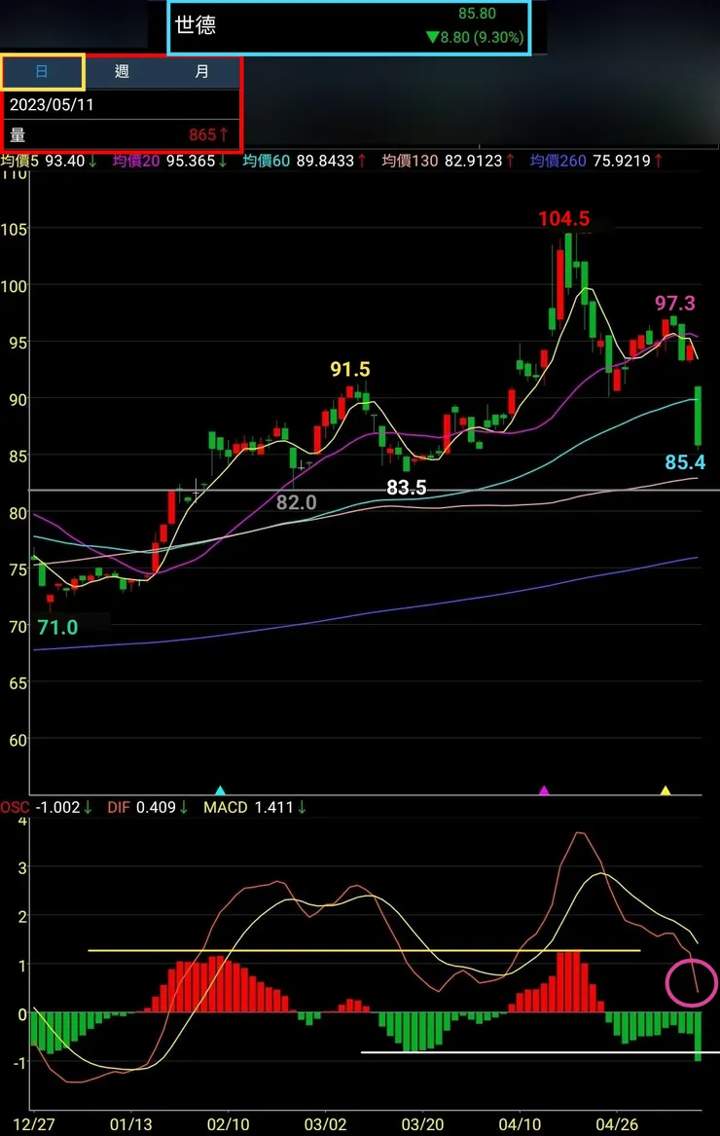
Task: Tap the 85.80 current price
Action: click(x=477, y=13)
